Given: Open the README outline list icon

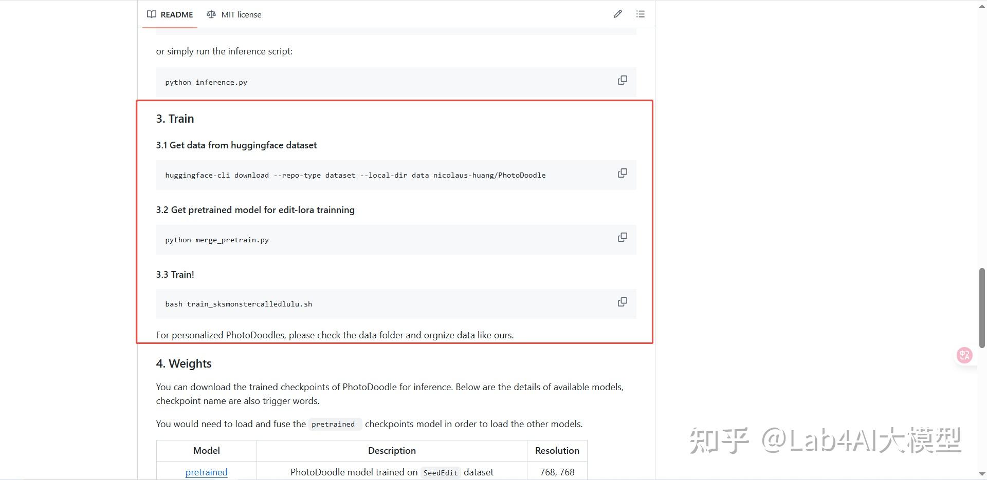Looking at the screenshot, I should (x=640, y=14).
